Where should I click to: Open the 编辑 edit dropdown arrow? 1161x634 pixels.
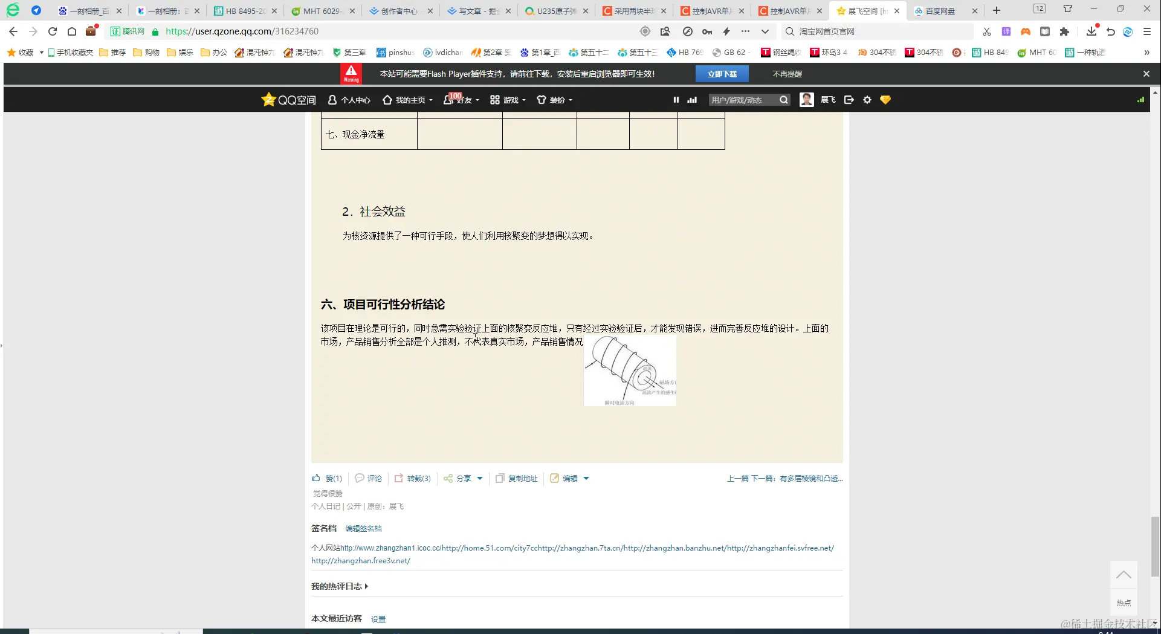pos(585,478)
